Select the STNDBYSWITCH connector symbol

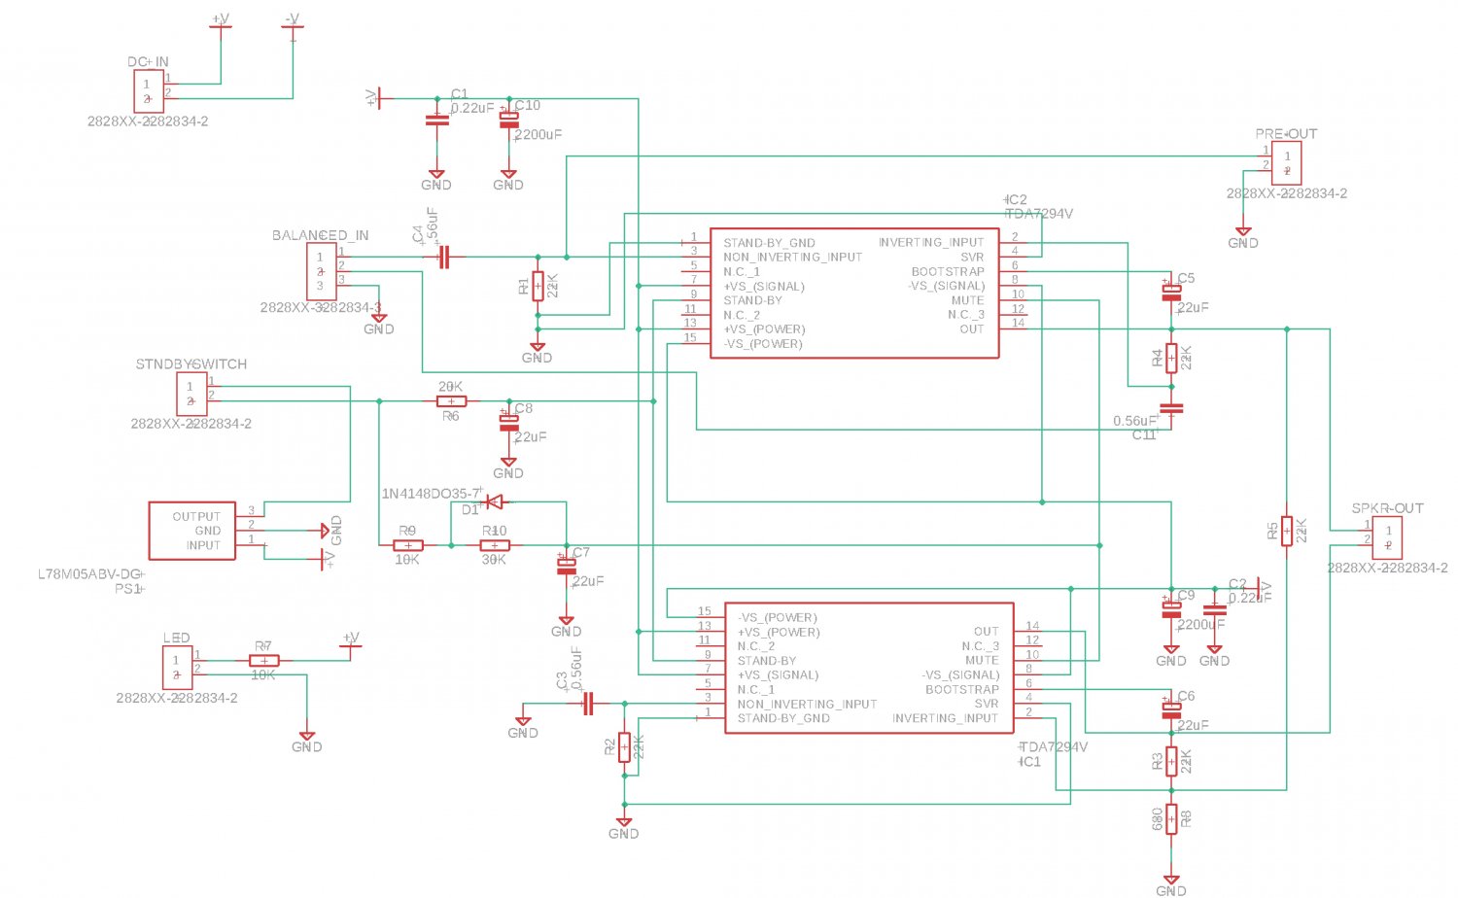(x=191, y=394)
